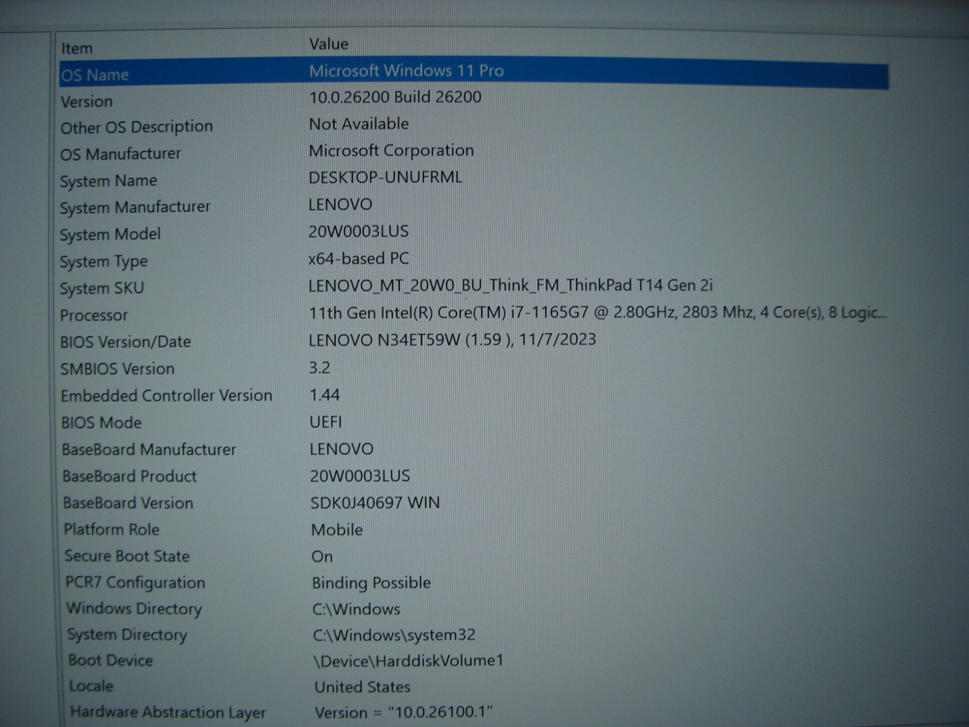Screen dimensions: 969x727
Task: Click 'x64-based PC' value
Action: pyautogui.click(x=359, y=259)
